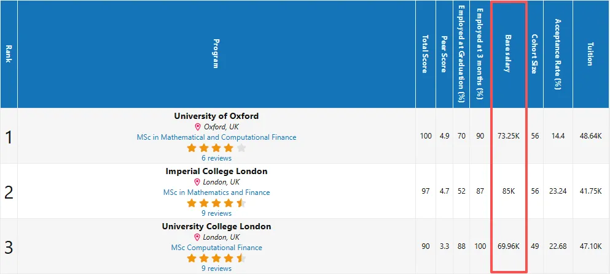Open Imperial College's 9 reviews link
610x274 pixels.
(216, 213)
